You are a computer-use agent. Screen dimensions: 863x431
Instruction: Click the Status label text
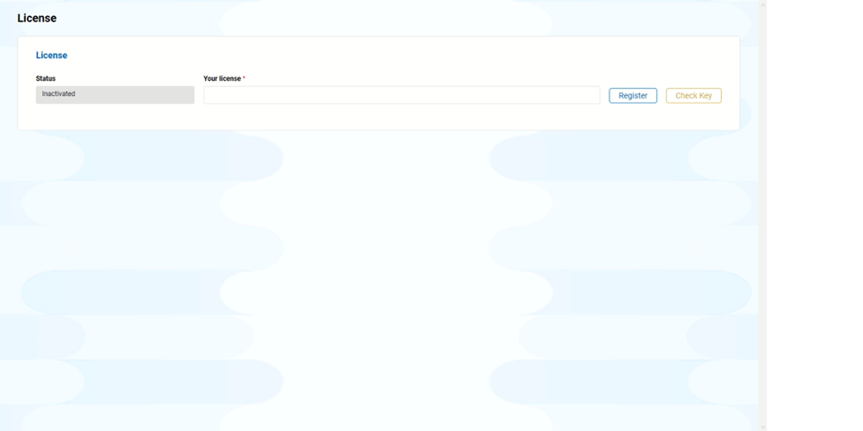pyautogui.click(x=46, y=79)
